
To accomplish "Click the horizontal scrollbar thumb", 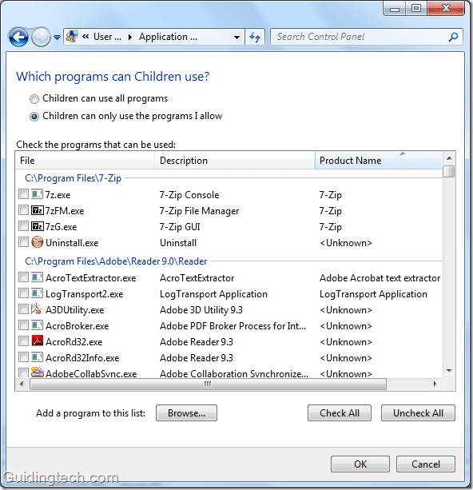I will click(208, 384).
